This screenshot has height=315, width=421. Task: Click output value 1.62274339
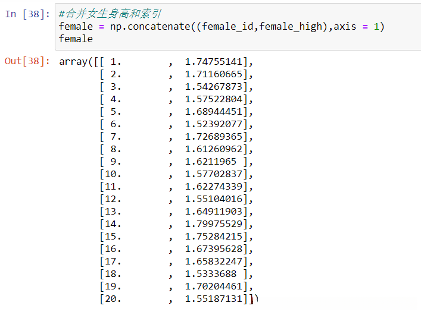[213, 187]
